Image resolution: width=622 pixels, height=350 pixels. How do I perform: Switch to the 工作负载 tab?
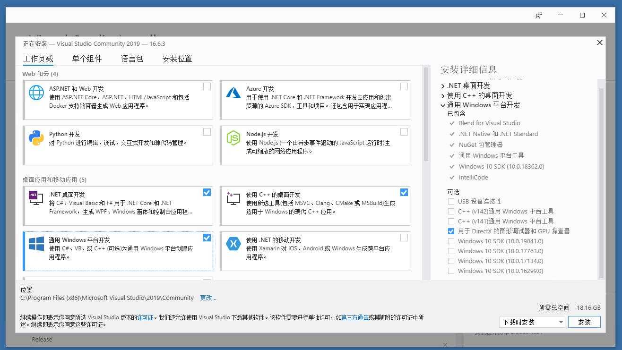click(38, 59)
